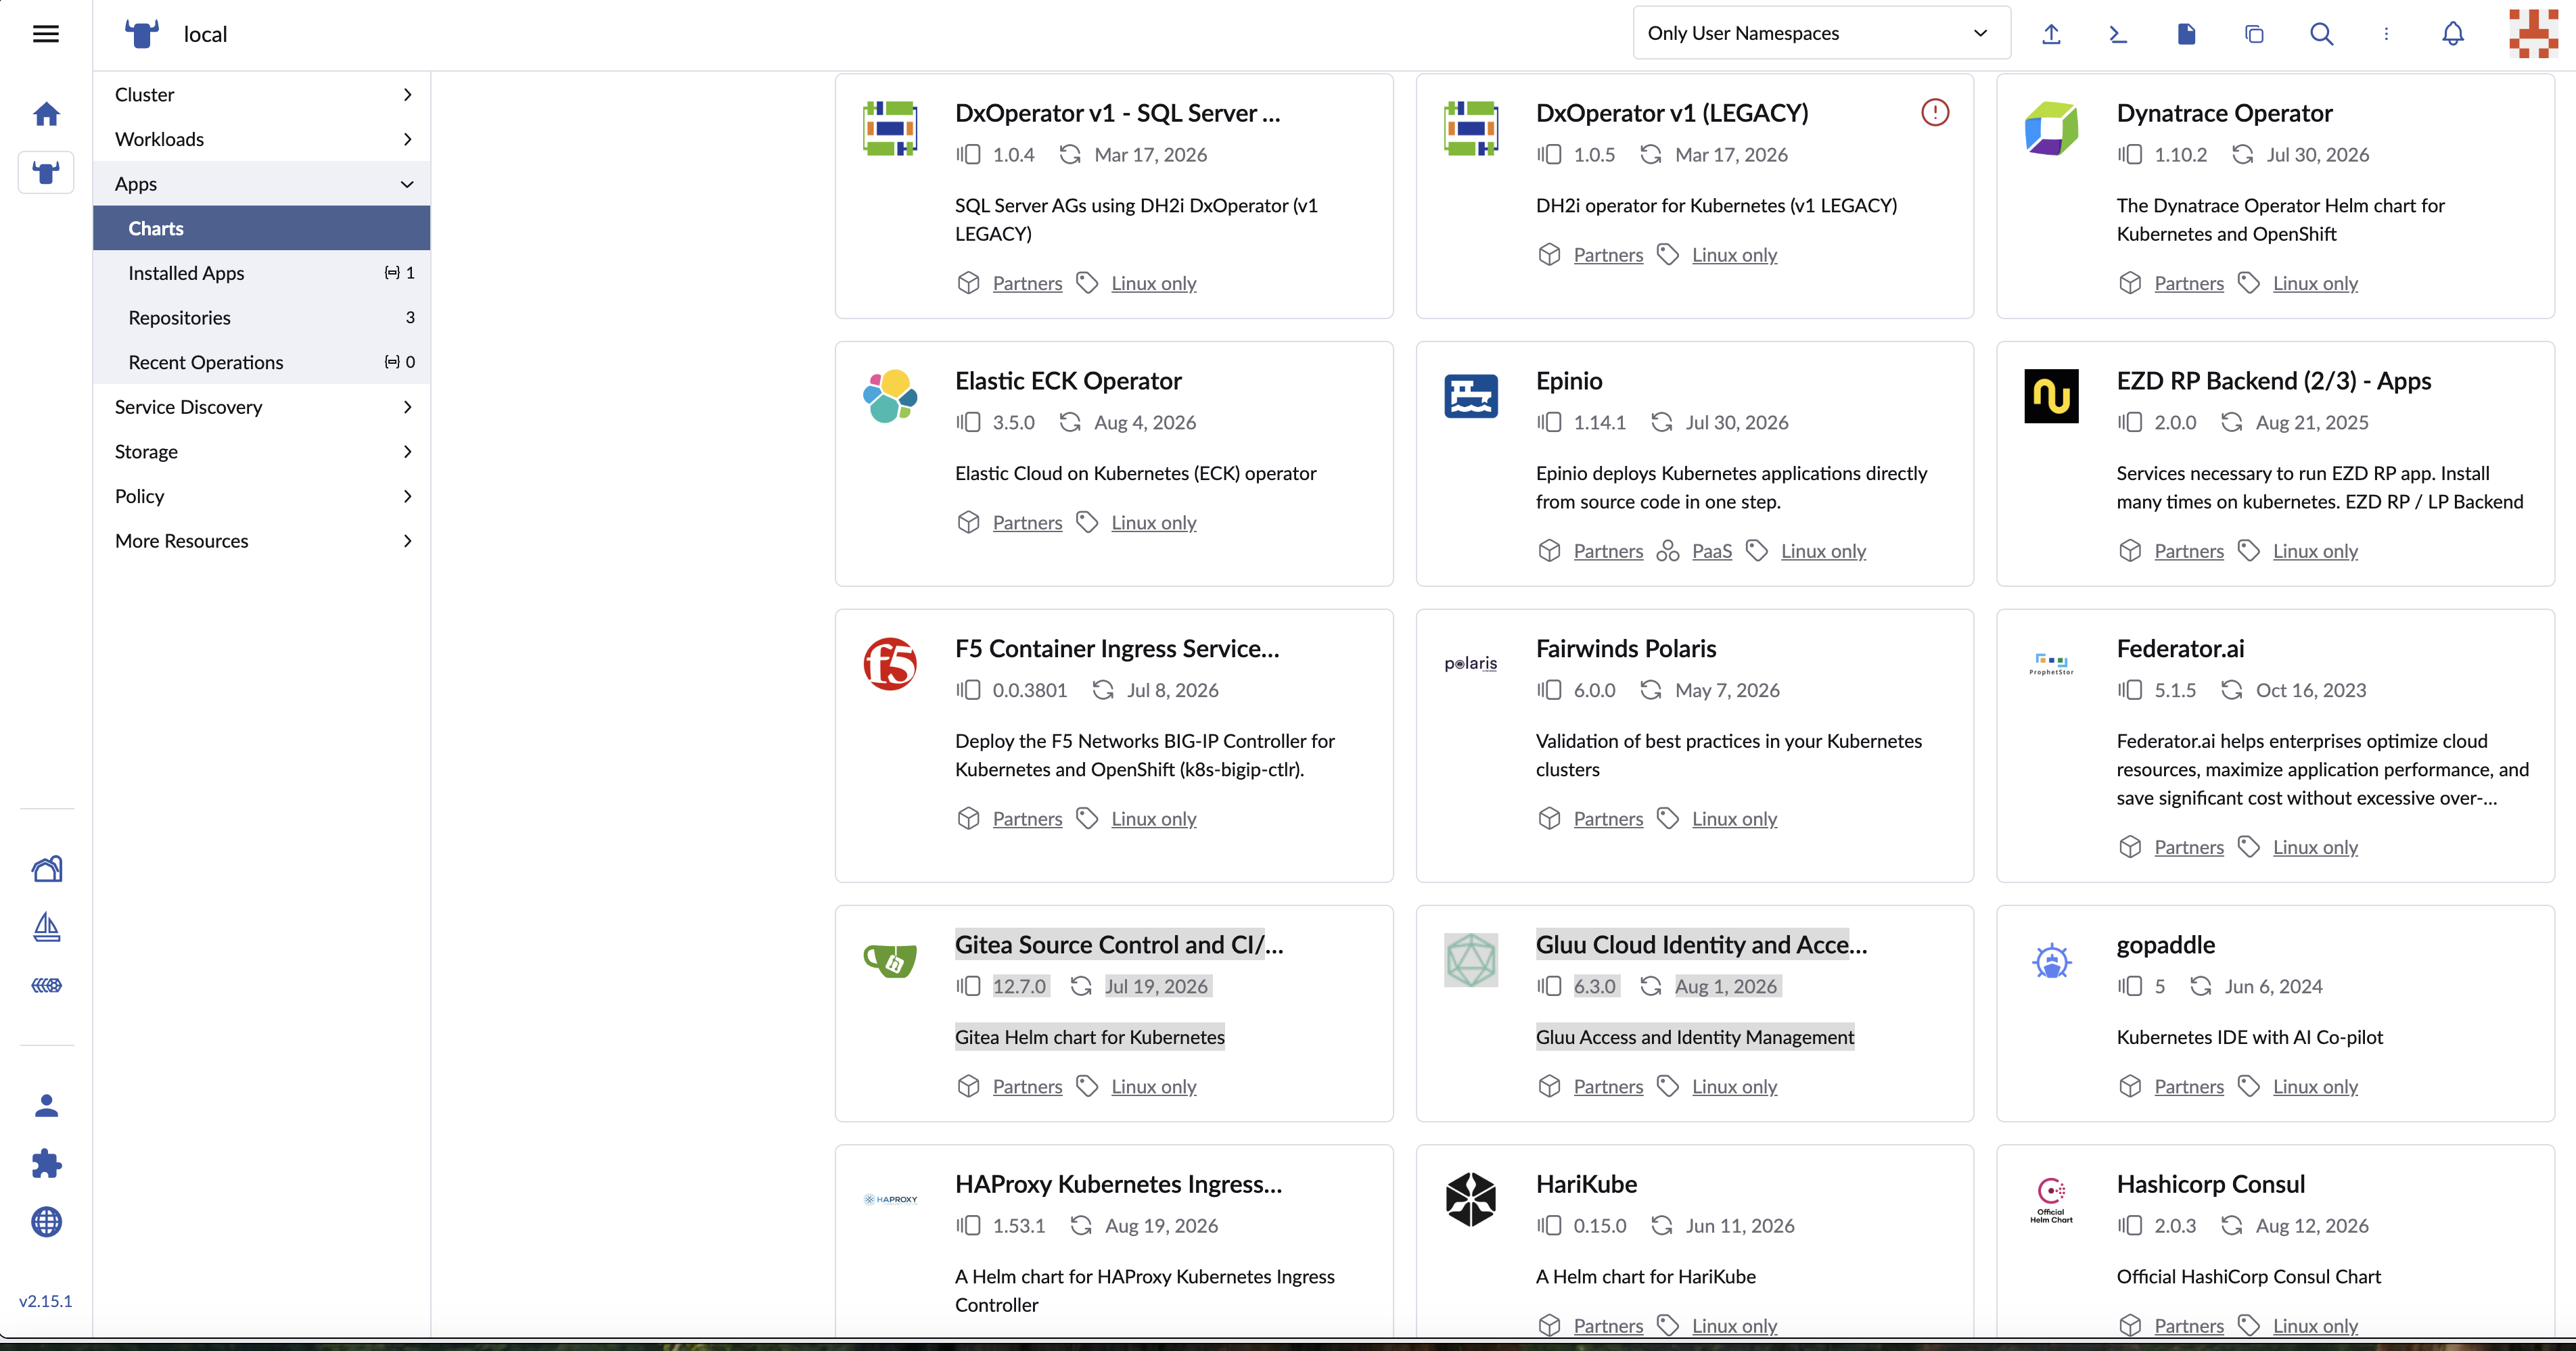Click Linux only tag on F5 Container Ingress
The width and height of the screenshot is (2576, 1351).
point(1153,818)
